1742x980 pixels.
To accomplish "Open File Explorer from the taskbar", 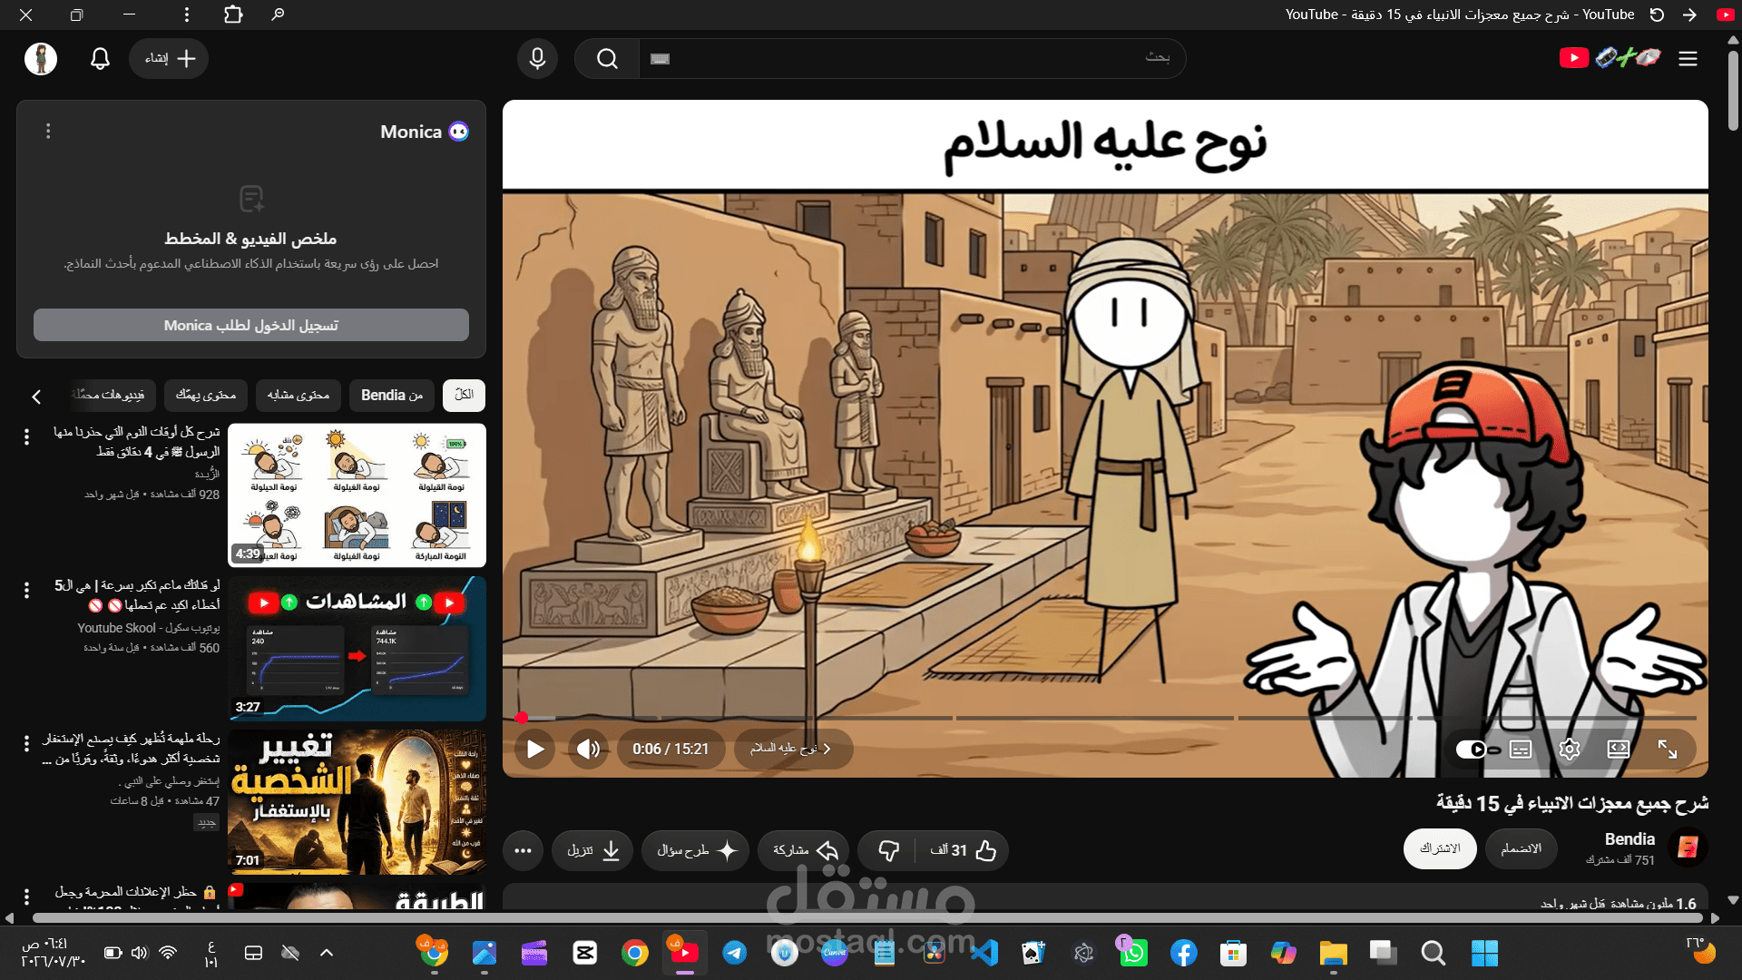I will (x=1333, y=953).
